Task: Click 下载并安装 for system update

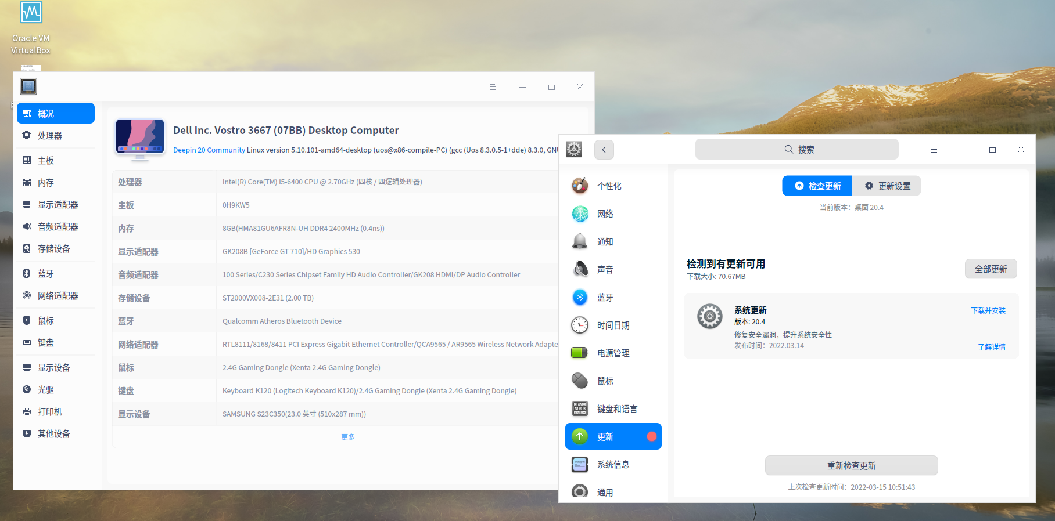Action: point(988,310)
